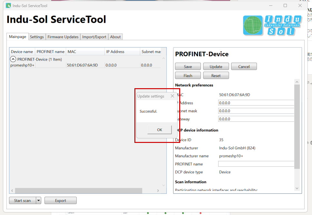
Task: Click the device list horizontal scrollbar thumb
Action: tap(79, 191)
